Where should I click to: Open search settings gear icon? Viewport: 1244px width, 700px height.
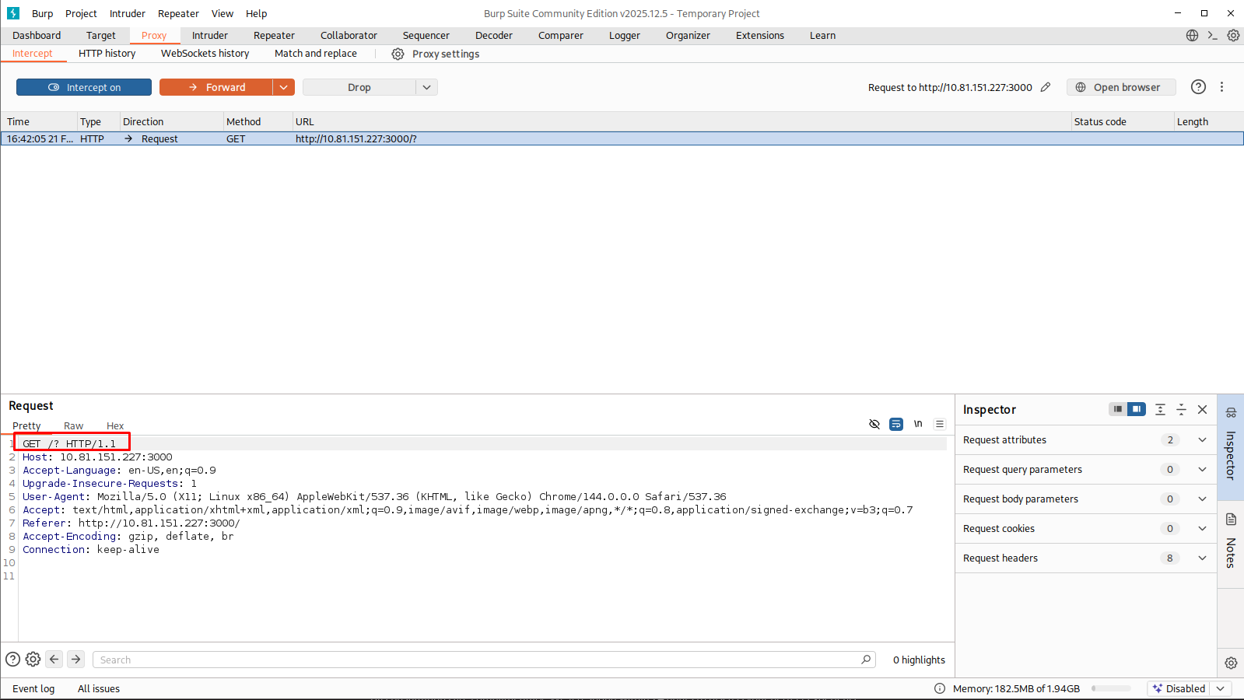[33, 659]
